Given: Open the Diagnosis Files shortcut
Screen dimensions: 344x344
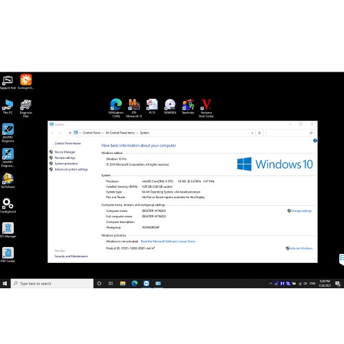Looking at the screenshot, I should coord(26,108).
